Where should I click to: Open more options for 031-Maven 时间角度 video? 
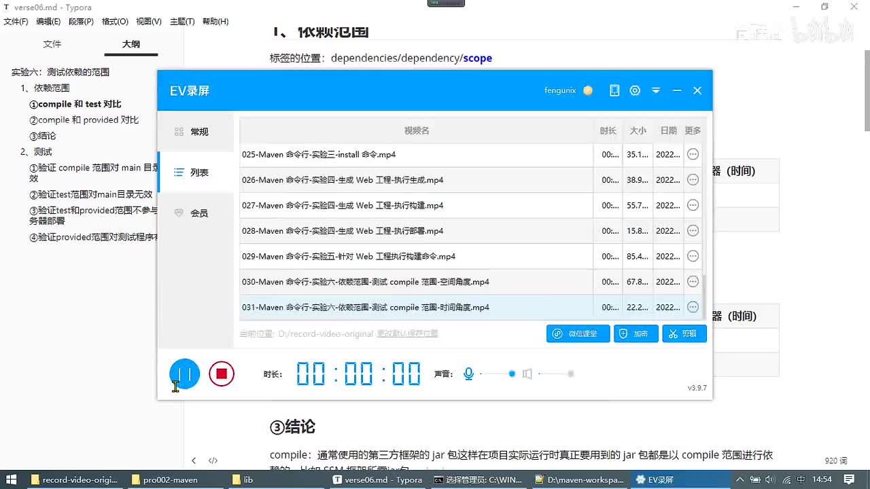pos(693,307)
